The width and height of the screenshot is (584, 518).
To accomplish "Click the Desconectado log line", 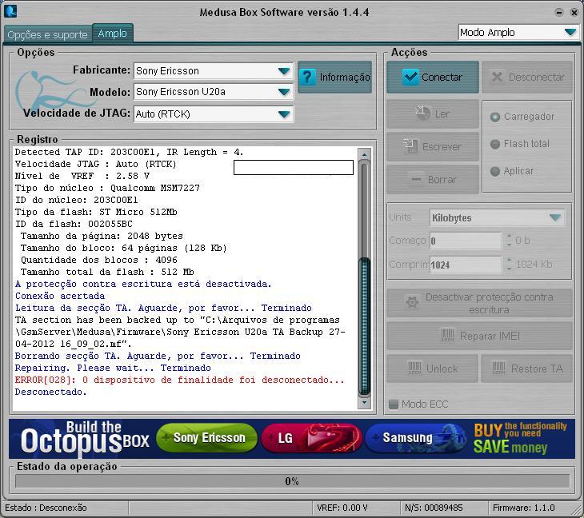I will pos(50,392).
